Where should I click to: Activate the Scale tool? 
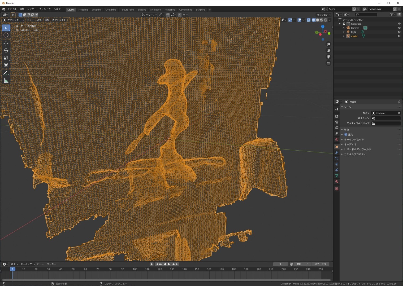click(x=6, y=58)
